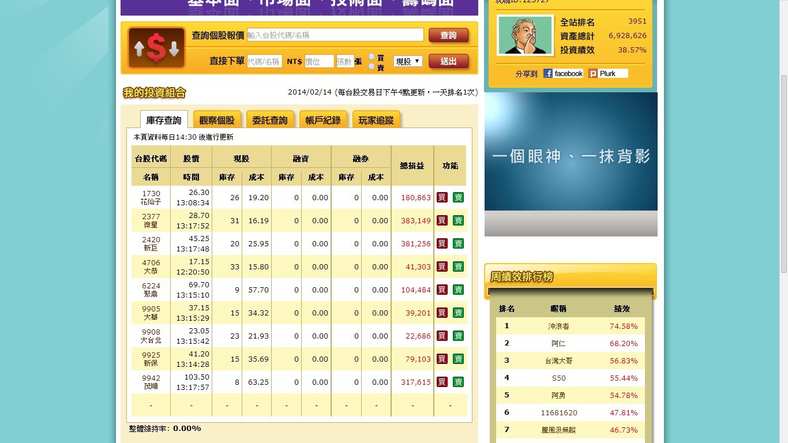Screen dimensions: 788x443
Task: Click buy icon for stock 1730 花仙子
Action: tap(442, 197)
